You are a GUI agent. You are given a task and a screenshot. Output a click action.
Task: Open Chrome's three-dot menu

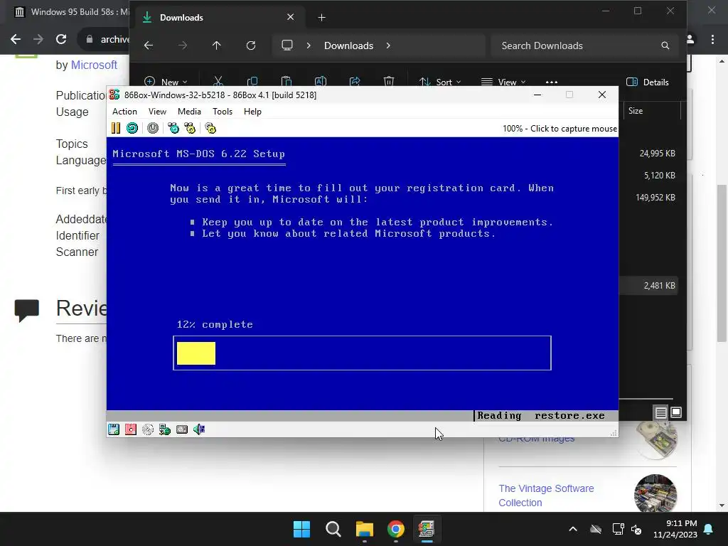[x=712, y=40]
